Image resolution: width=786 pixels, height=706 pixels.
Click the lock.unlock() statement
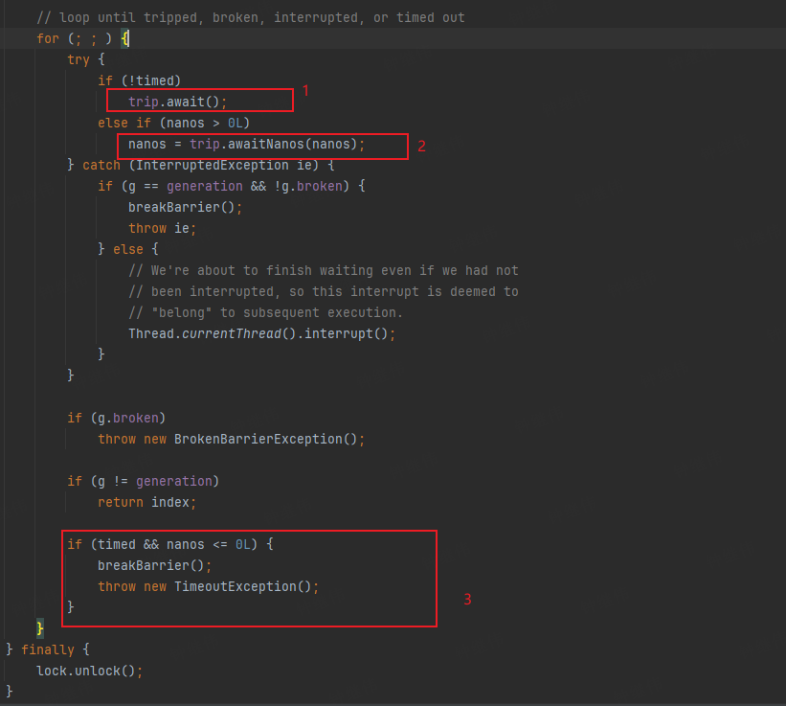coord(89,671)
